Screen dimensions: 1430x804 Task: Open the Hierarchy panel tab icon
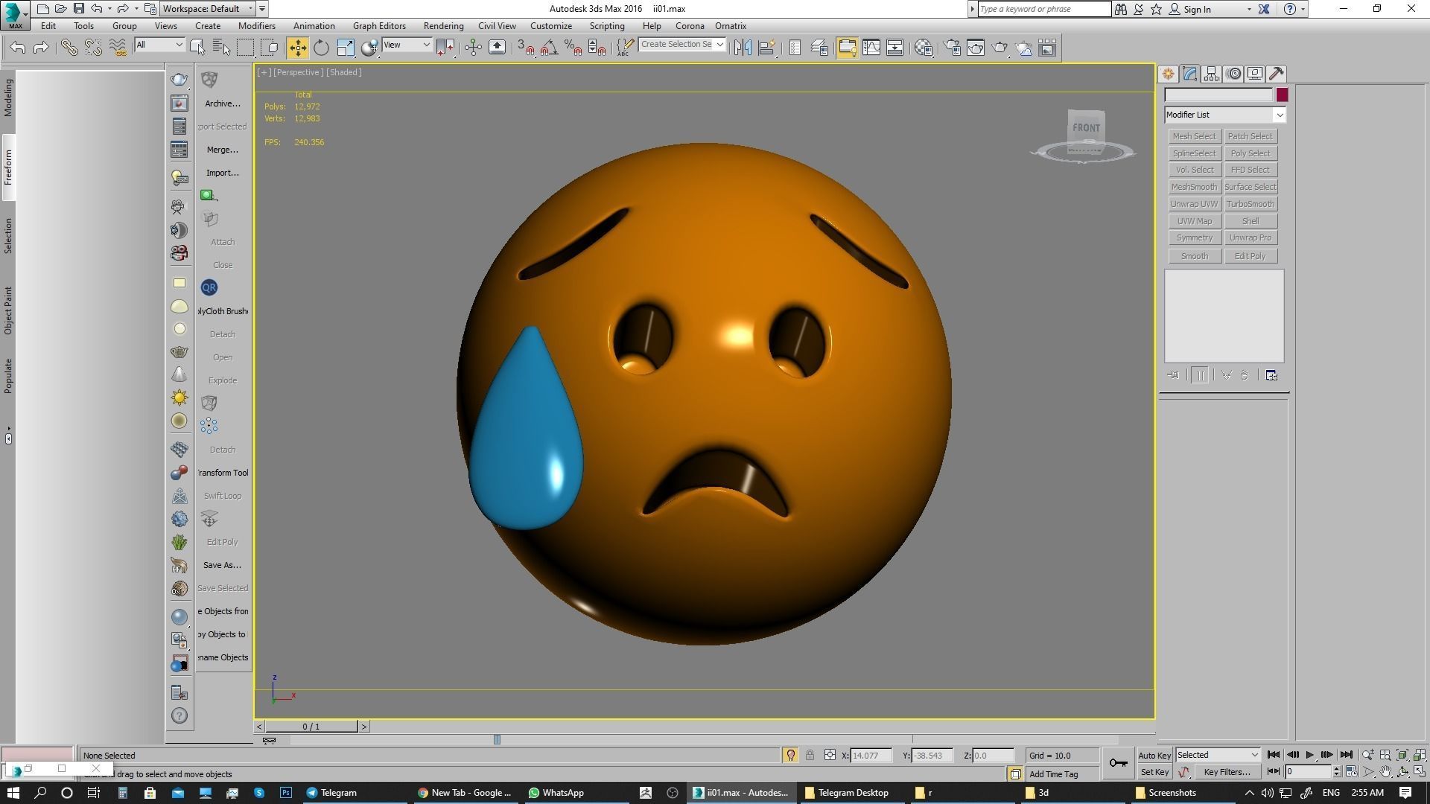tap(1211, 74)
